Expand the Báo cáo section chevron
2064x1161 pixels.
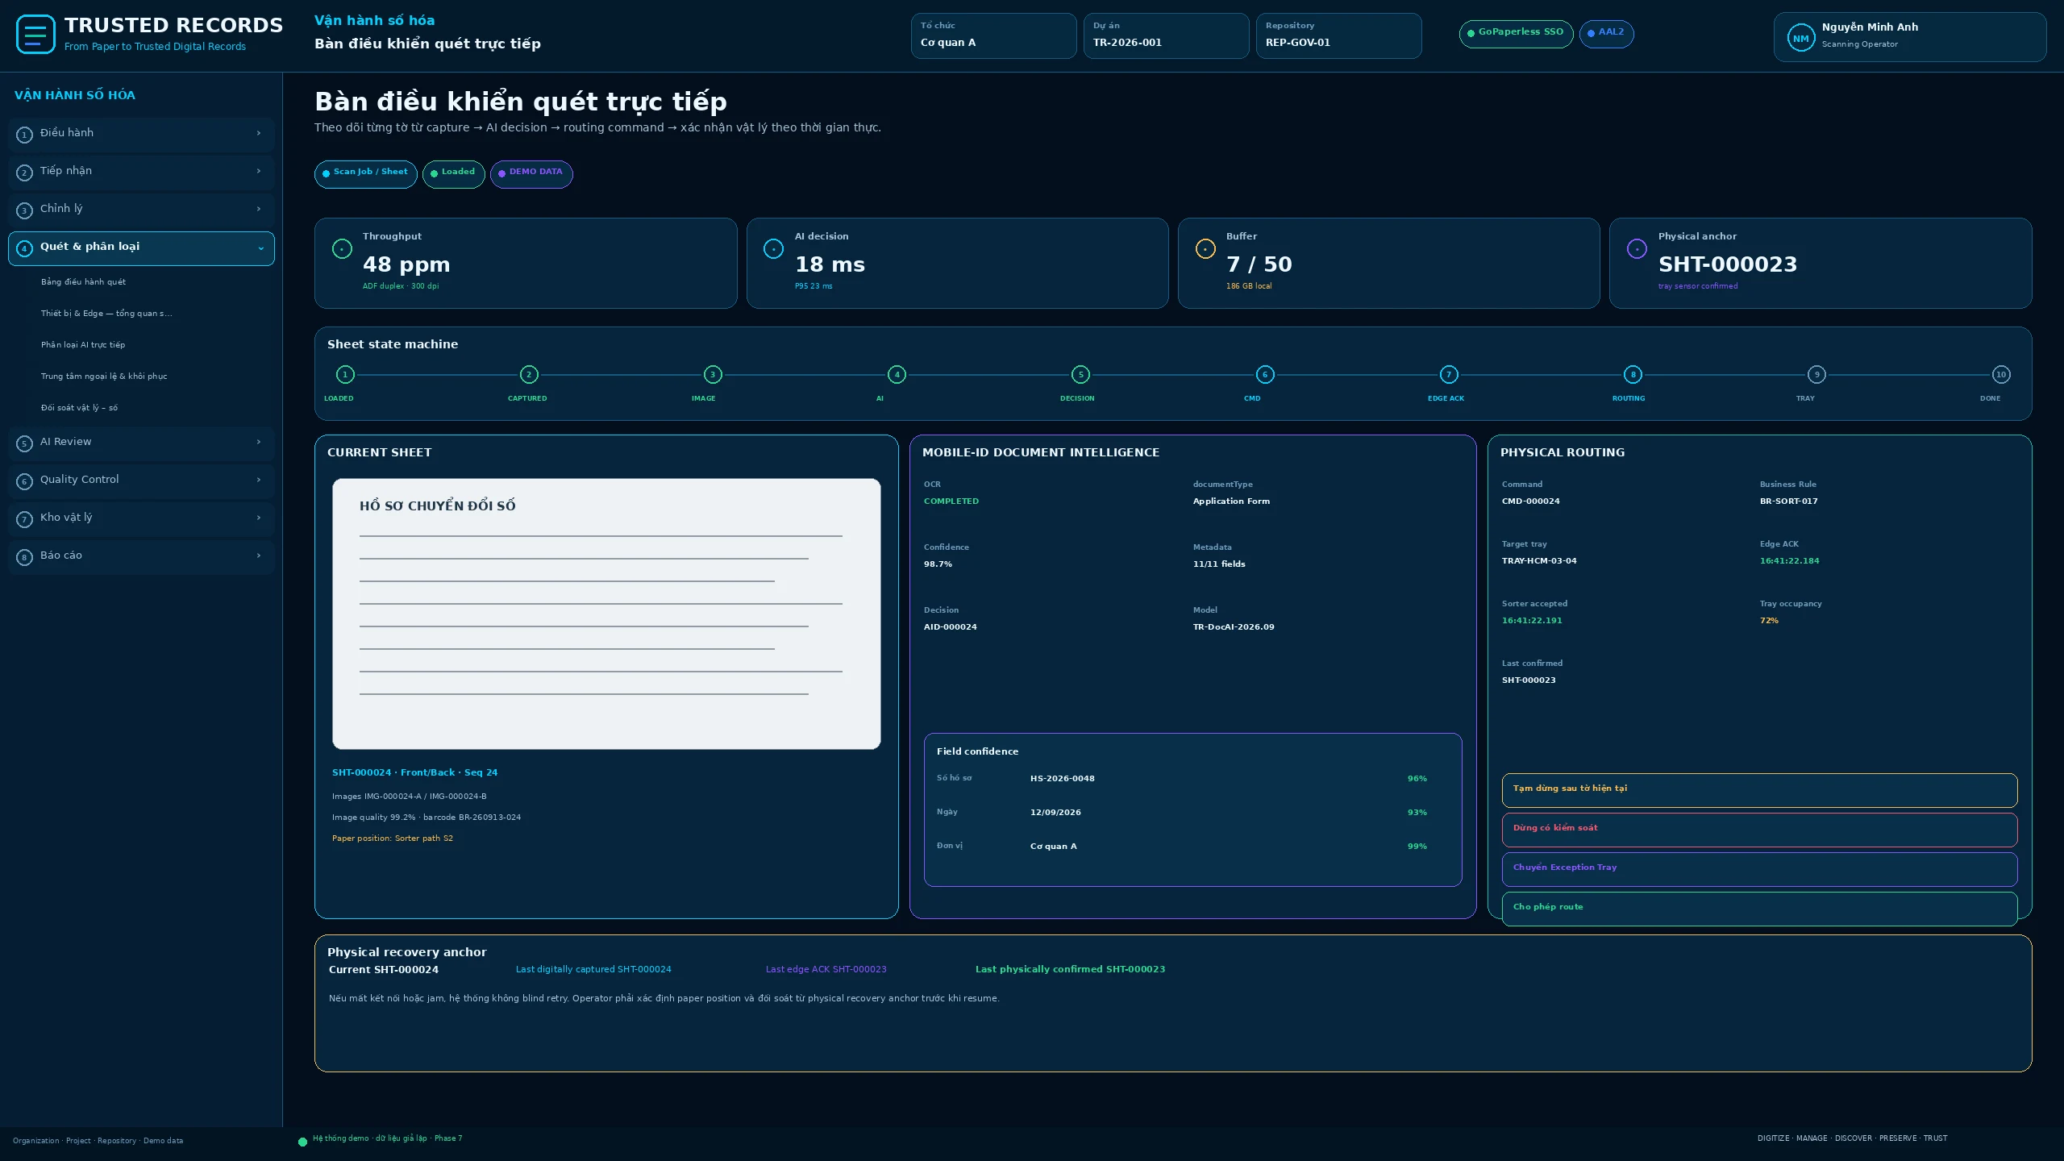click(x=259, y=556)
